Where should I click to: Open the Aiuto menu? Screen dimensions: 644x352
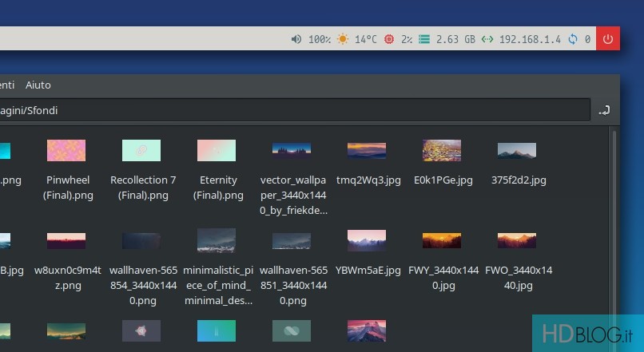coord(38,85)
